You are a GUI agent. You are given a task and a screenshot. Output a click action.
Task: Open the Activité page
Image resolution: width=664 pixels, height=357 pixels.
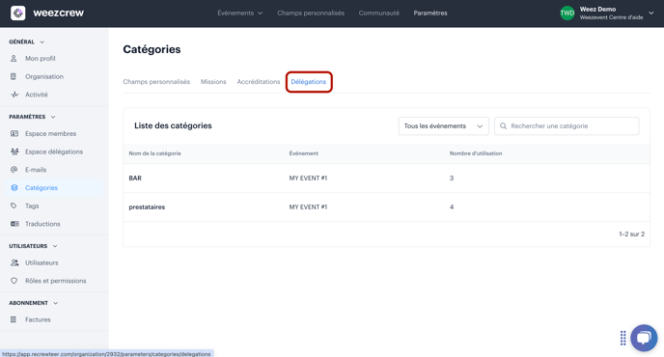[x=37, y=95]
